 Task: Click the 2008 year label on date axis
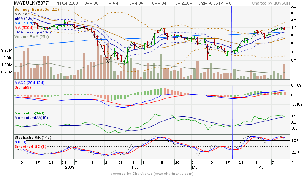pos(70,168)
